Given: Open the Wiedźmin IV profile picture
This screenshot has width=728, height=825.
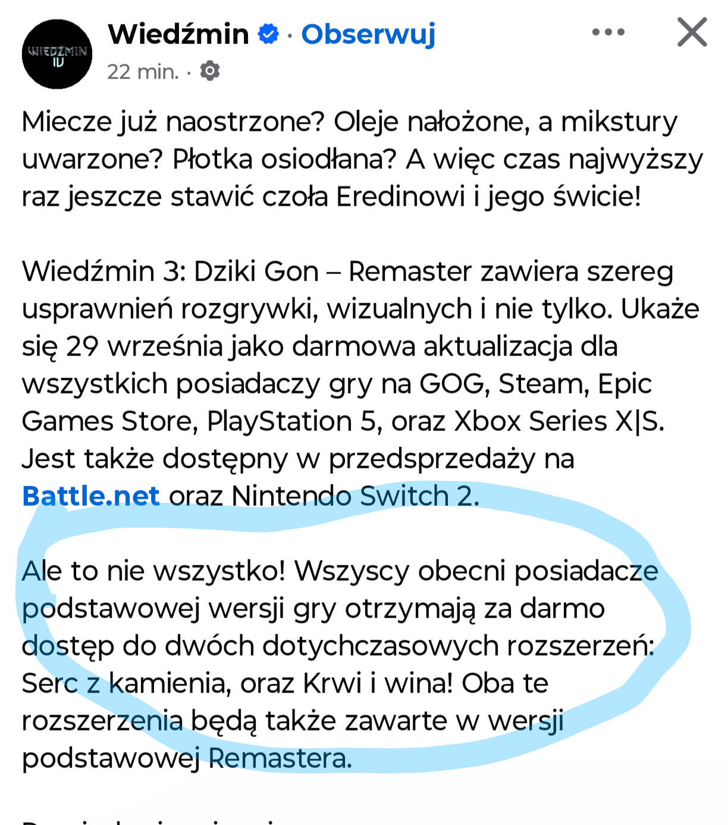Looking at the screenshot, I should click(x=57, y=54).
